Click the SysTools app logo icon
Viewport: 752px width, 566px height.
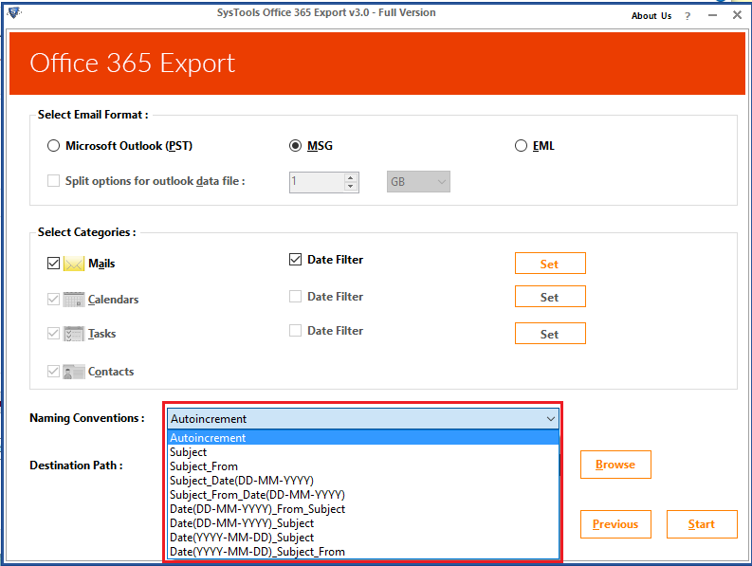point(14,12)
